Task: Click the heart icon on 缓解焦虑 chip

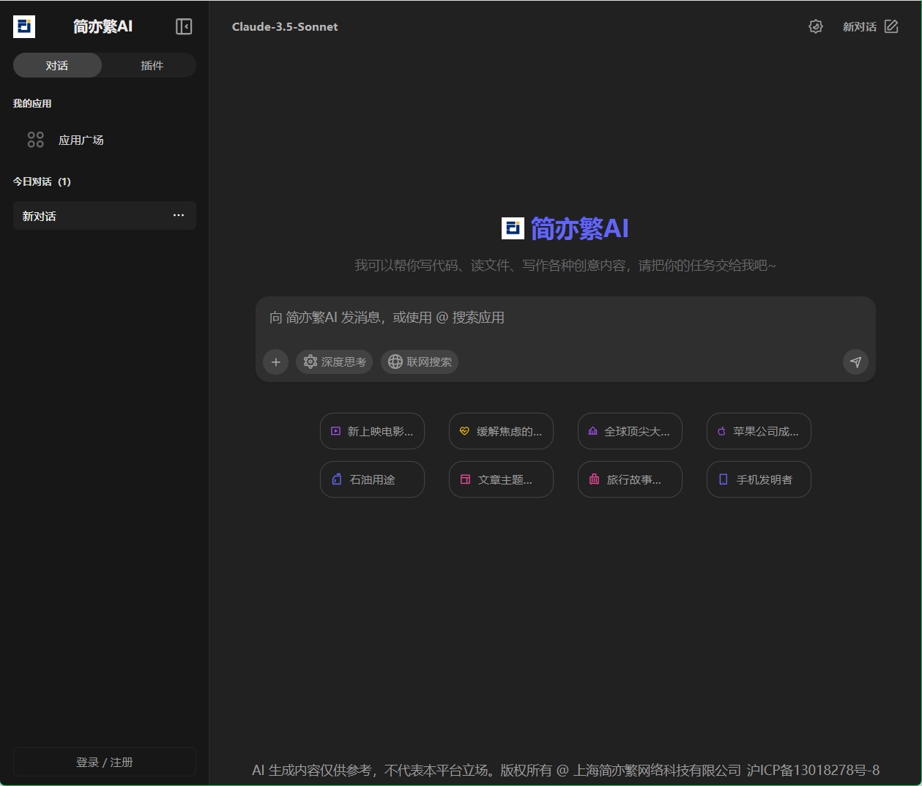Action: 464,431
